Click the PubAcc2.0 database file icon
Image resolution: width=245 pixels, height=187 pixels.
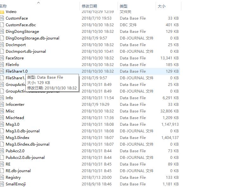coord(2,151)
